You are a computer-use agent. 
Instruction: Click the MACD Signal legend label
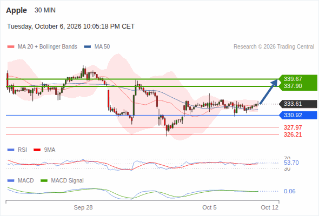(x=68, y=180)
